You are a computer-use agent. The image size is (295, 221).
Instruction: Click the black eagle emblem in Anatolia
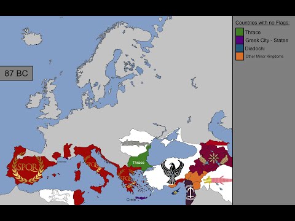[x=172, y=171]
